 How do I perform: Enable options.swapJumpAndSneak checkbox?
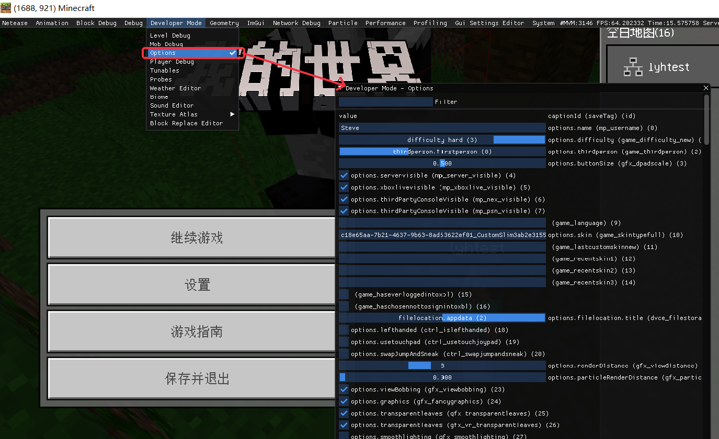pyautogui.click(x=344, y=354)
